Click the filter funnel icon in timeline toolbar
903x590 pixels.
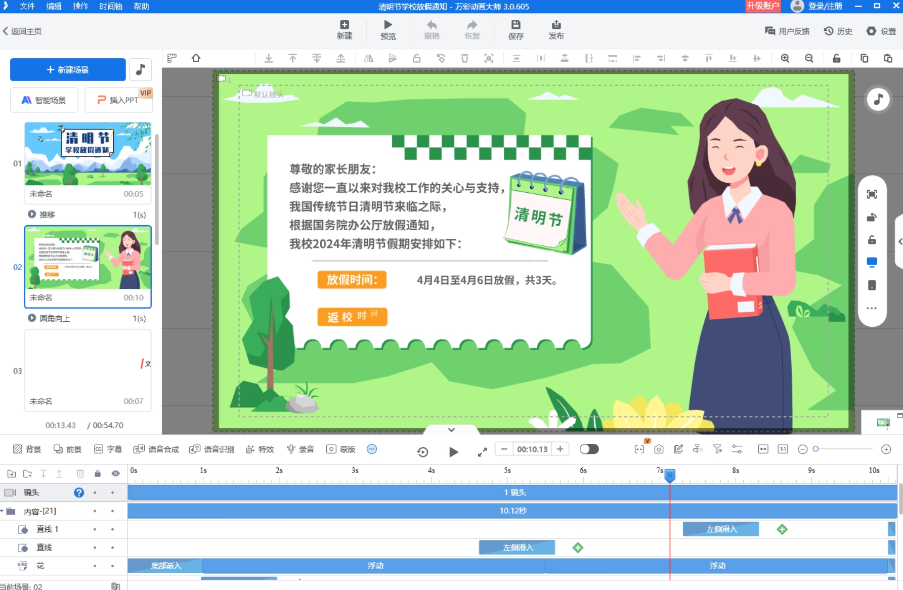[717, 449]
